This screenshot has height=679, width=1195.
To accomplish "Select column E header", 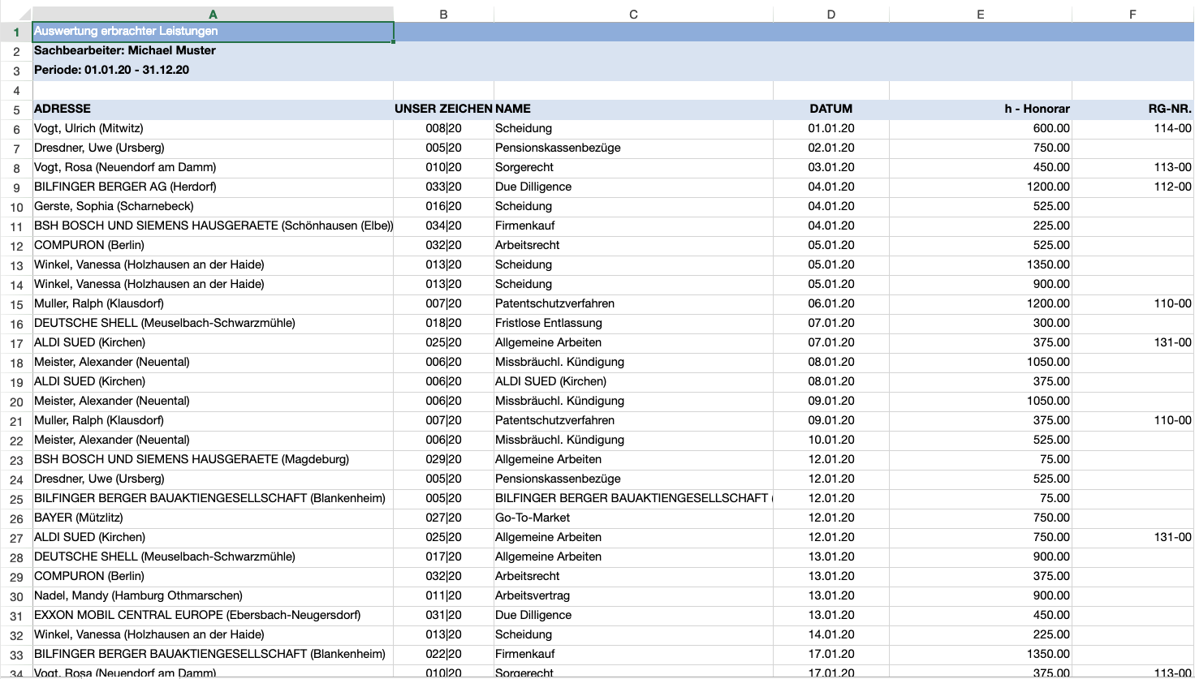I will pyautogui.click(x=980, y=15).
